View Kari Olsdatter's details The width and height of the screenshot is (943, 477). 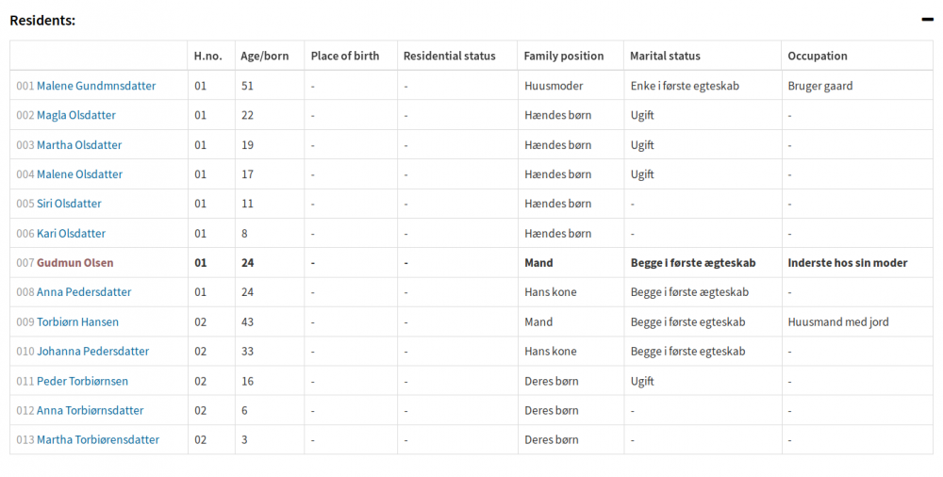pyautogui.click(x=71, y=234)
